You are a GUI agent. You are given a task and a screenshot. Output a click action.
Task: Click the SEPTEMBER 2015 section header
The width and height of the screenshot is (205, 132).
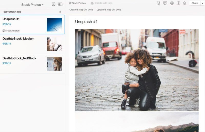[12, 12]
